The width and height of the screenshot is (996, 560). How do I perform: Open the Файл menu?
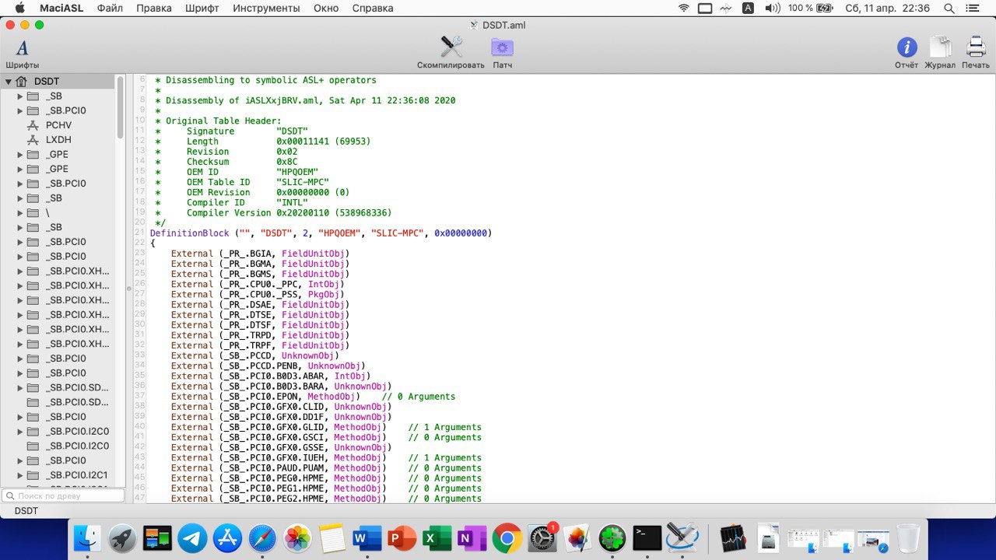click(110, 9)
